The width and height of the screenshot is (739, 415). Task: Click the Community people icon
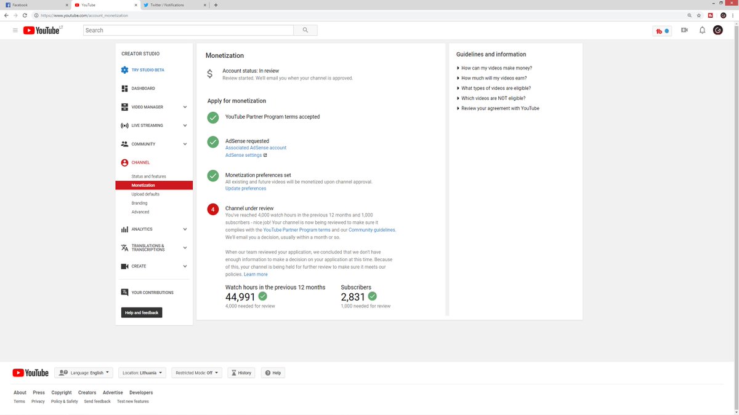125,144
